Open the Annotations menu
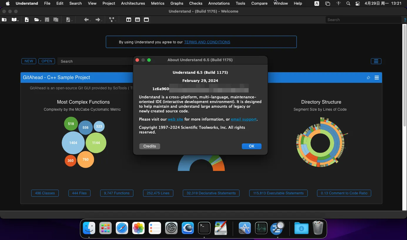 pyautogui.click(x=219, y=3)
